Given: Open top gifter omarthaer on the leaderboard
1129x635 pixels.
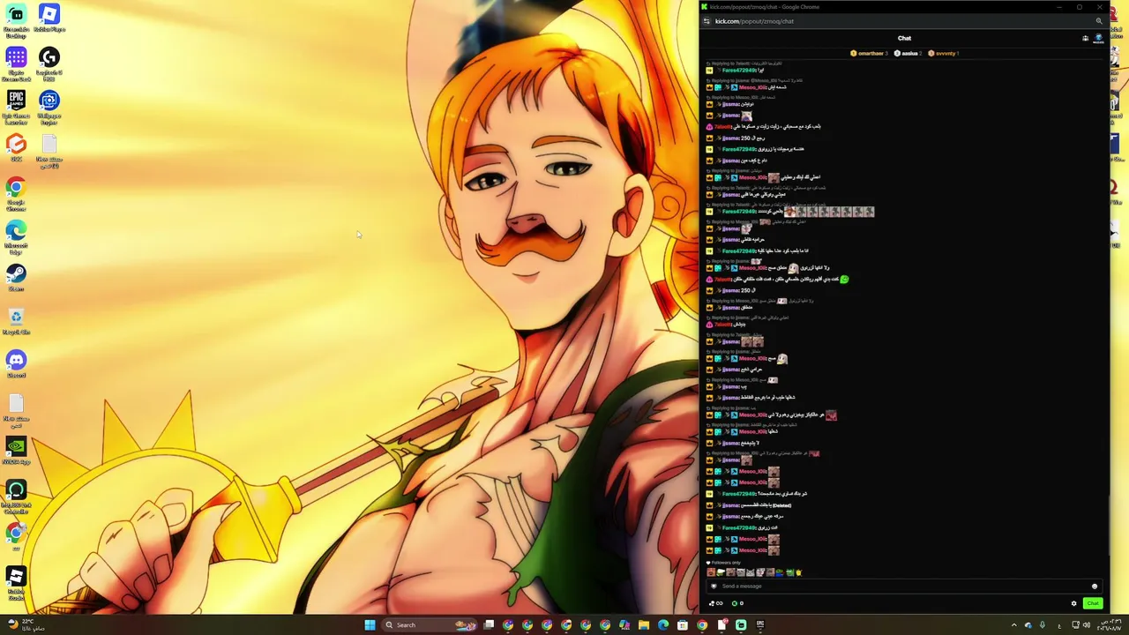Looking at the screenshot, I should [x=869, y=54].
